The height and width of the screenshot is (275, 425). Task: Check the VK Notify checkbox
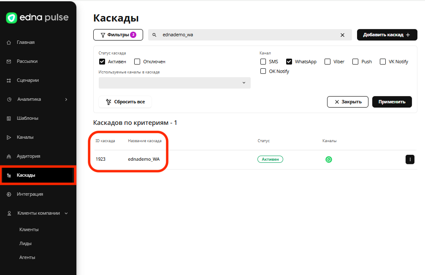click(x=383, y=62)
